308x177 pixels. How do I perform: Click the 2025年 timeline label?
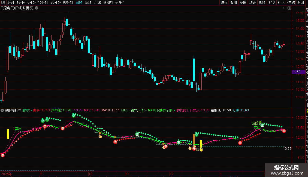point(7,174)
